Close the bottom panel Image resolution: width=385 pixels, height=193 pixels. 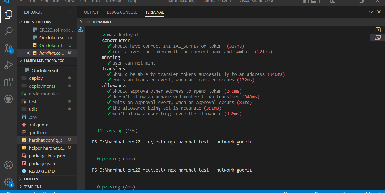(379, 12)
